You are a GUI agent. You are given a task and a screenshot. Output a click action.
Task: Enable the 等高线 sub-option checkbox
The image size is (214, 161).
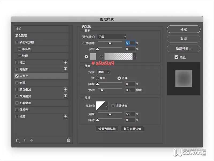[19, 49]
